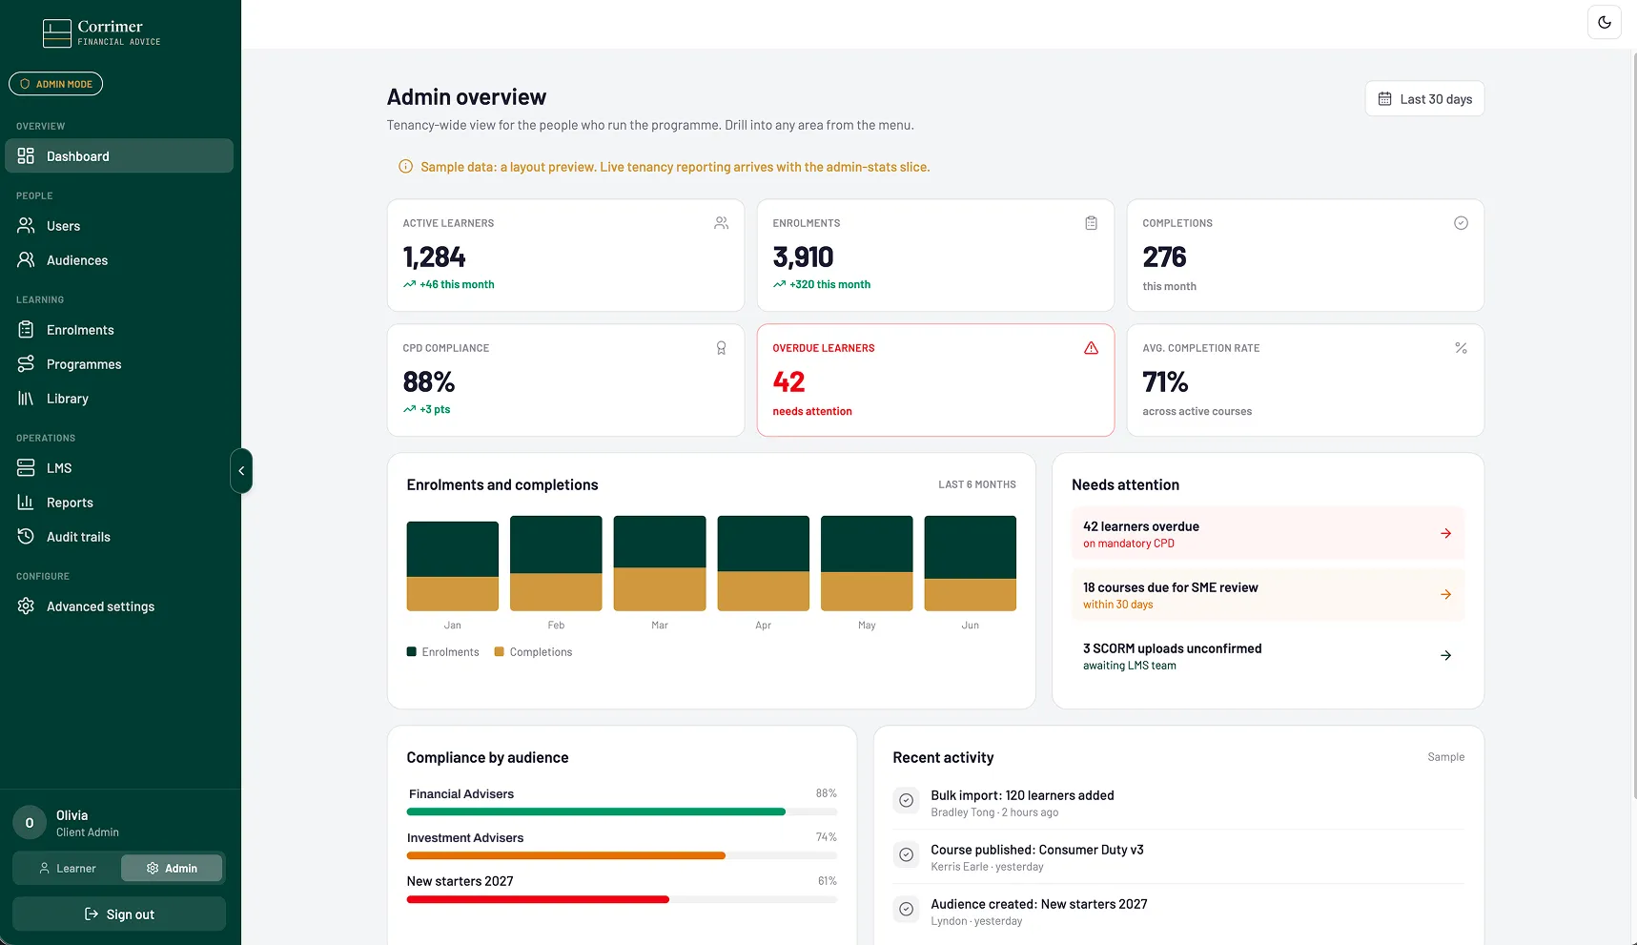Open Audiences in the sidebar
This screenshot has height=945, width=1637.
pos(119,260)
